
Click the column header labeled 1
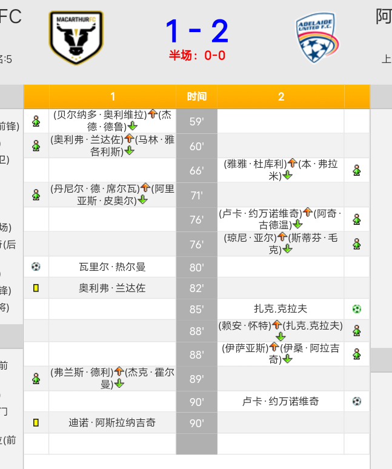(113, 96)
